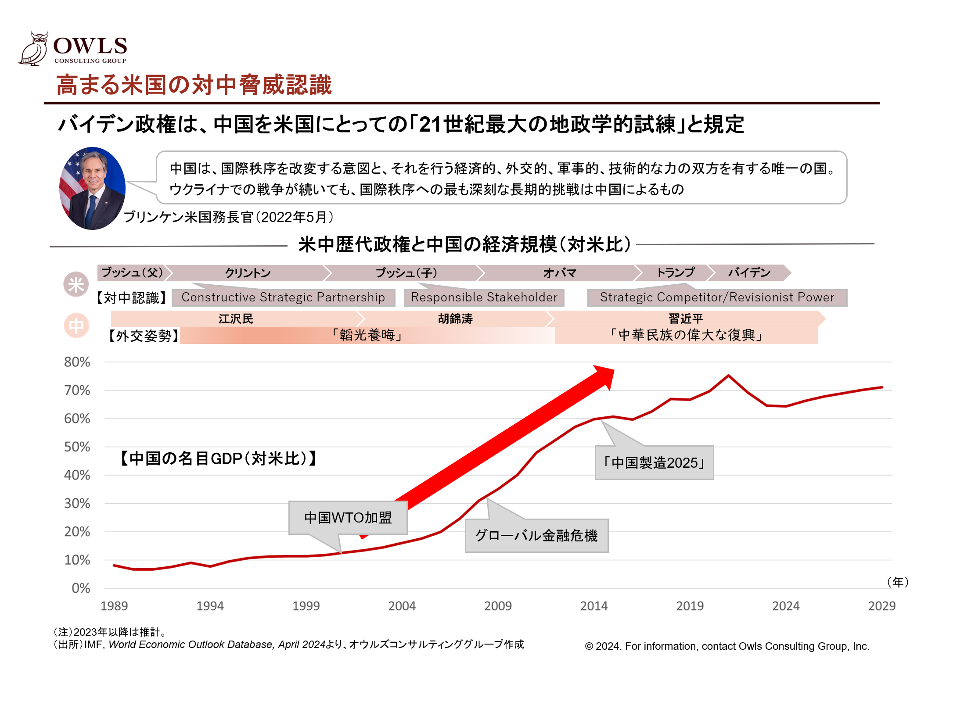The width and height of the screenshot is (971, 709).
Task: Click the バイデン administration arrow
Action: tap(749, 272)
